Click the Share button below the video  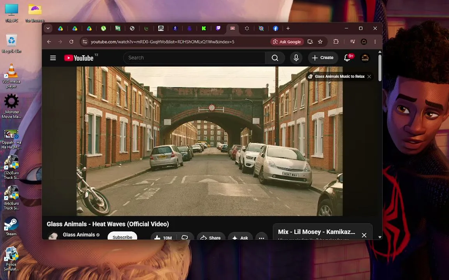[x=211, y=238]
